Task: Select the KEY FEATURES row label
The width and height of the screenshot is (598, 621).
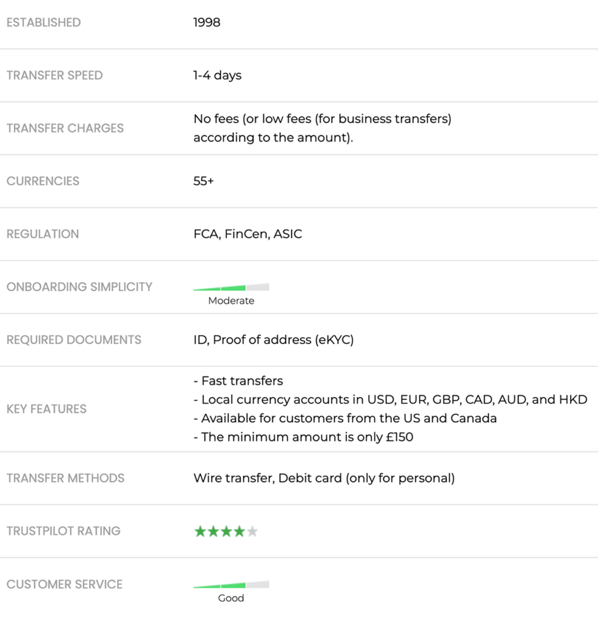Action: pyautogui.click(x=47, y=409)
